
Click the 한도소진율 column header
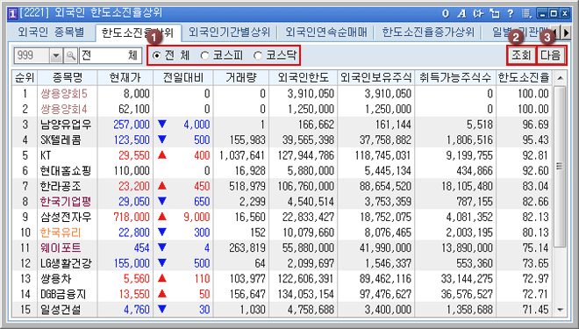pos(524,77)
